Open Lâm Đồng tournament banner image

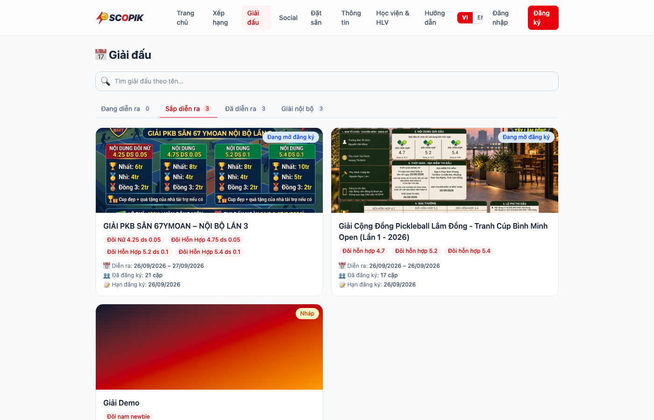pyautogui.click(x=445, y=170)
